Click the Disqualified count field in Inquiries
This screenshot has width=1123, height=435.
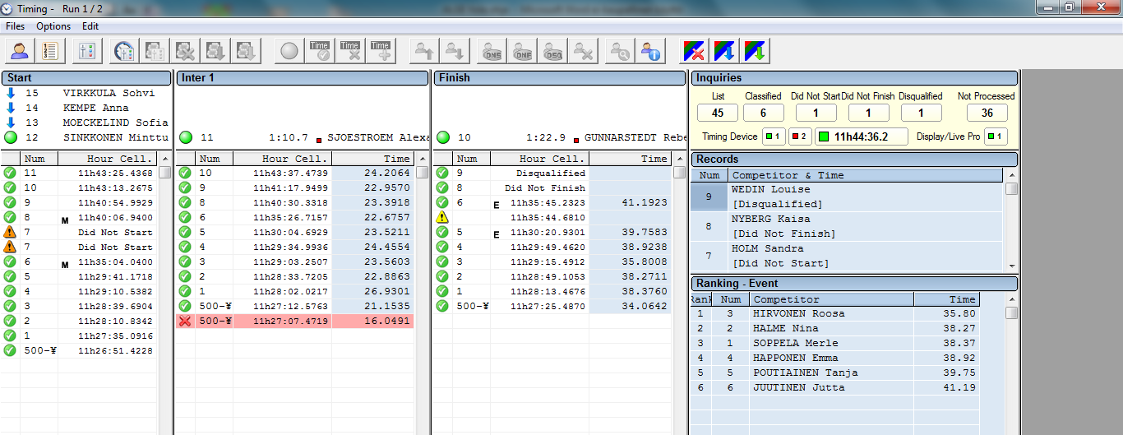coord(921,113)
